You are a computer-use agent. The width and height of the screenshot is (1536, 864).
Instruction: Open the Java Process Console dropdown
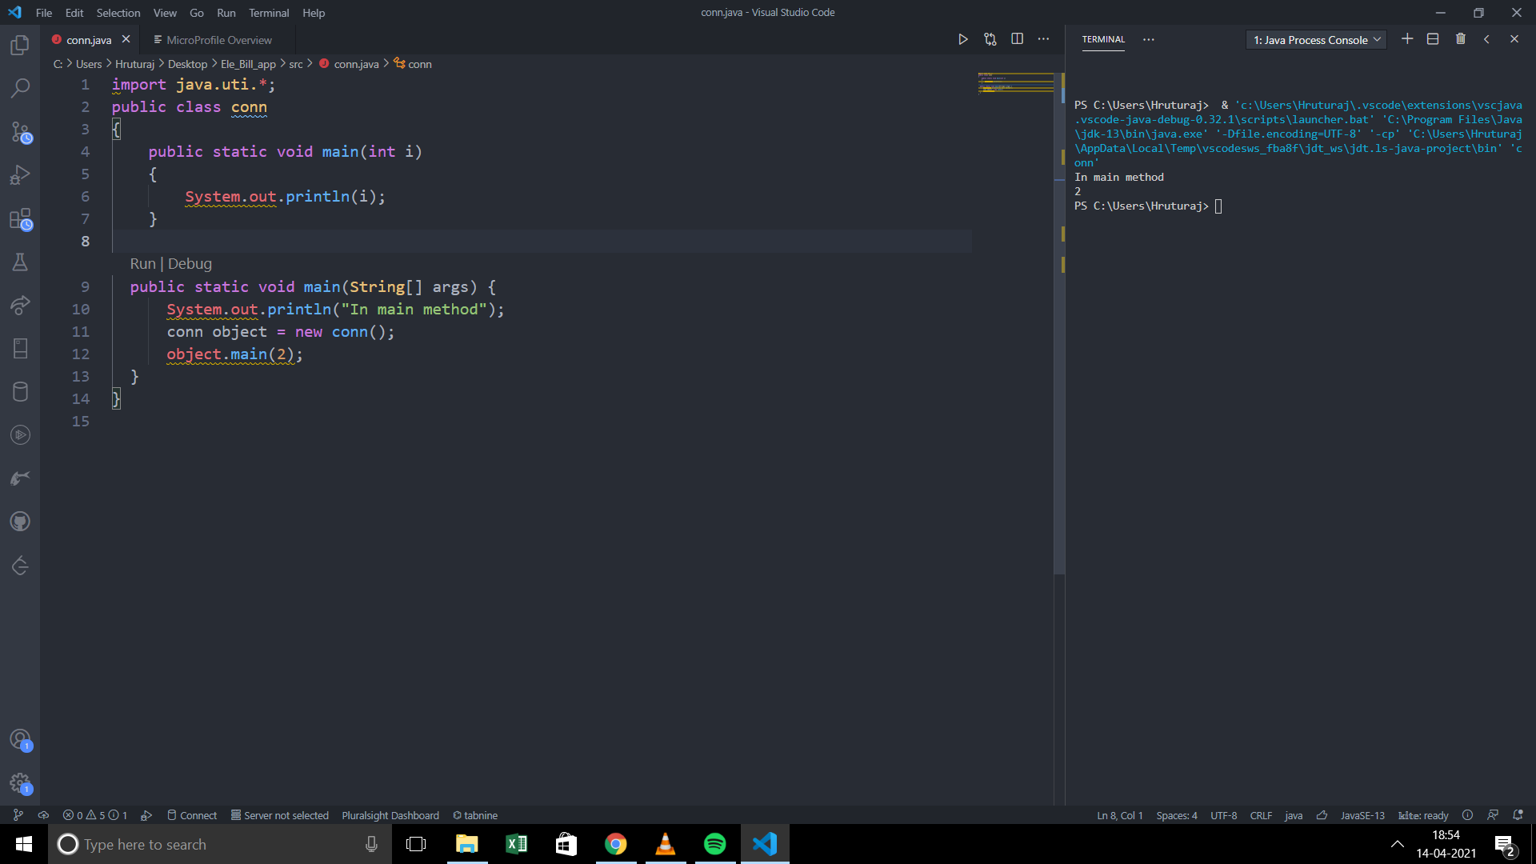point(1315,40)
